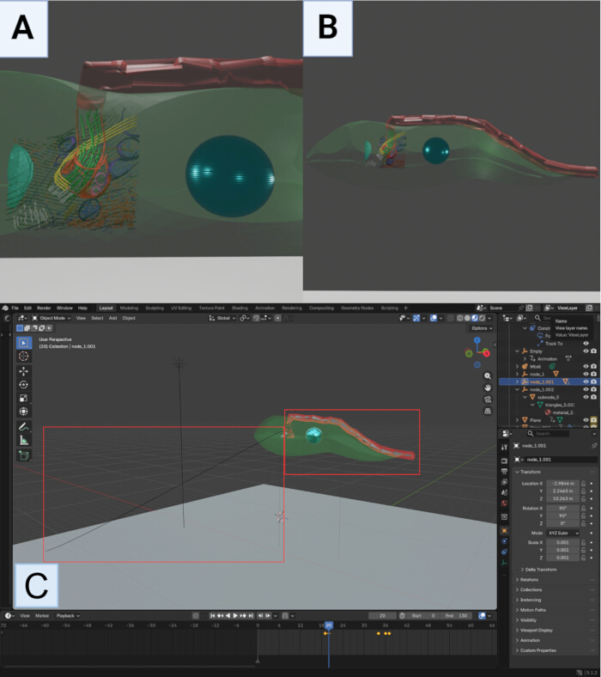Select the Rotate tool

point(24,385)
